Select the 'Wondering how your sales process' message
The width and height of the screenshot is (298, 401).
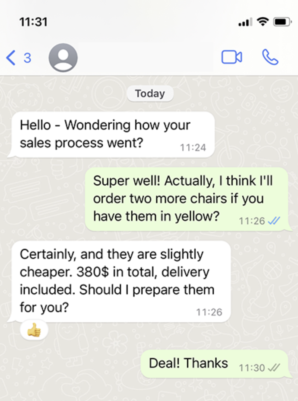tap(112, 135)
